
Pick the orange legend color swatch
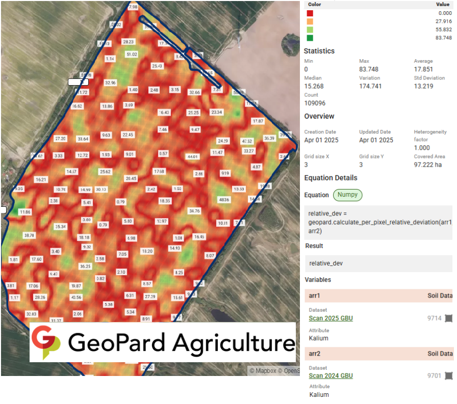coord(310,21)
